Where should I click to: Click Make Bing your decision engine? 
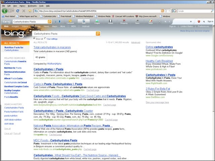[x=195, y=31]
